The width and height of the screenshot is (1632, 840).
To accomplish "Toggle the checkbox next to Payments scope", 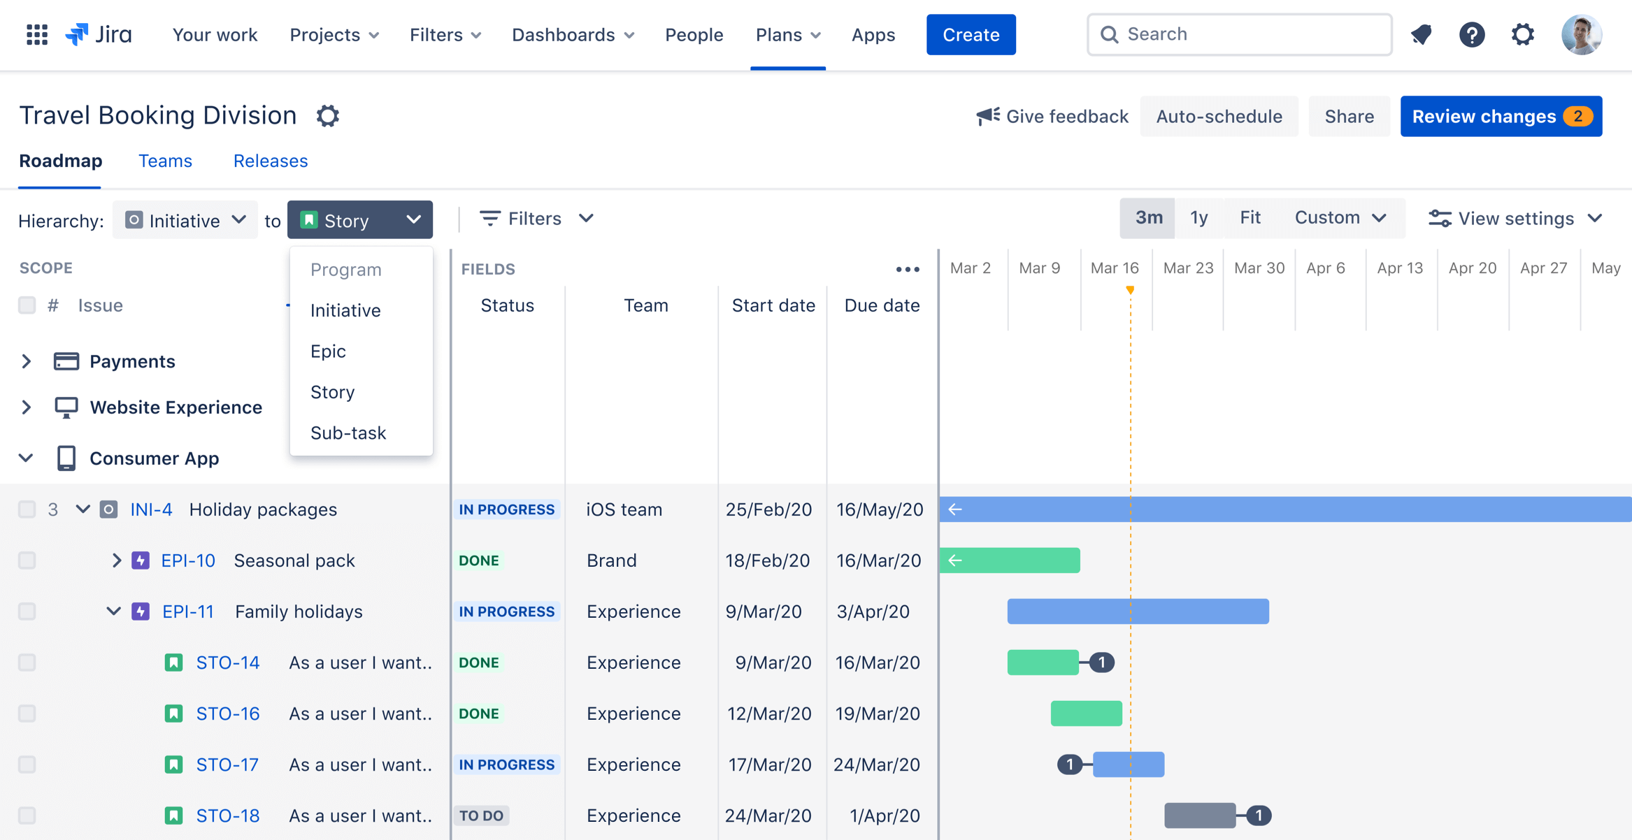I will (x=27, y=360).
